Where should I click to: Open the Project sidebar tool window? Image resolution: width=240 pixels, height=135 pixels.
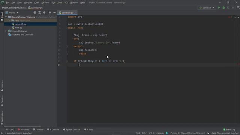(x=2, y=16)
